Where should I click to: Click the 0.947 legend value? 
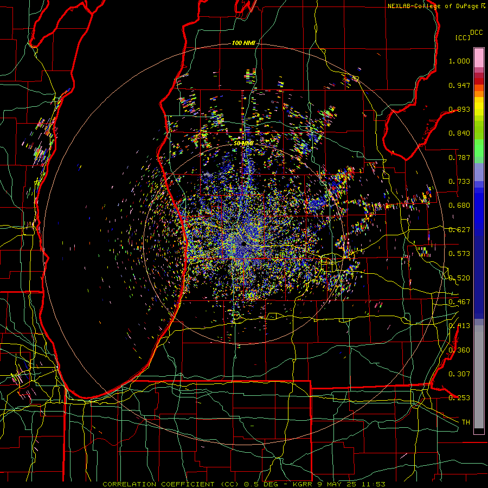click(459, 85)
